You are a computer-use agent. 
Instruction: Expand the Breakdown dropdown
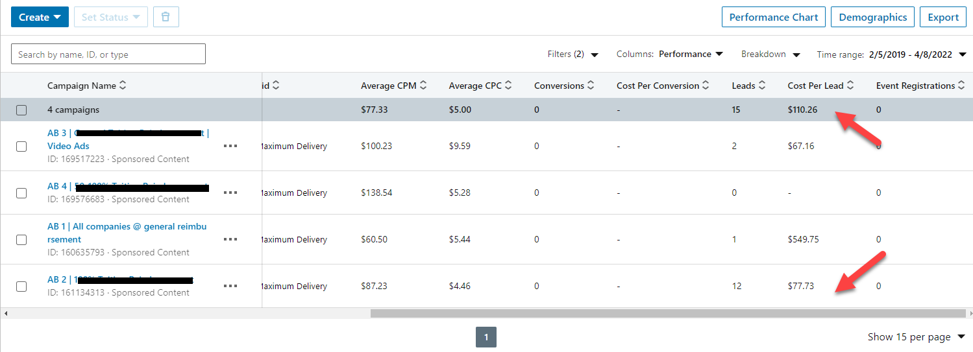pyautogui.click(x=770, y=54)
